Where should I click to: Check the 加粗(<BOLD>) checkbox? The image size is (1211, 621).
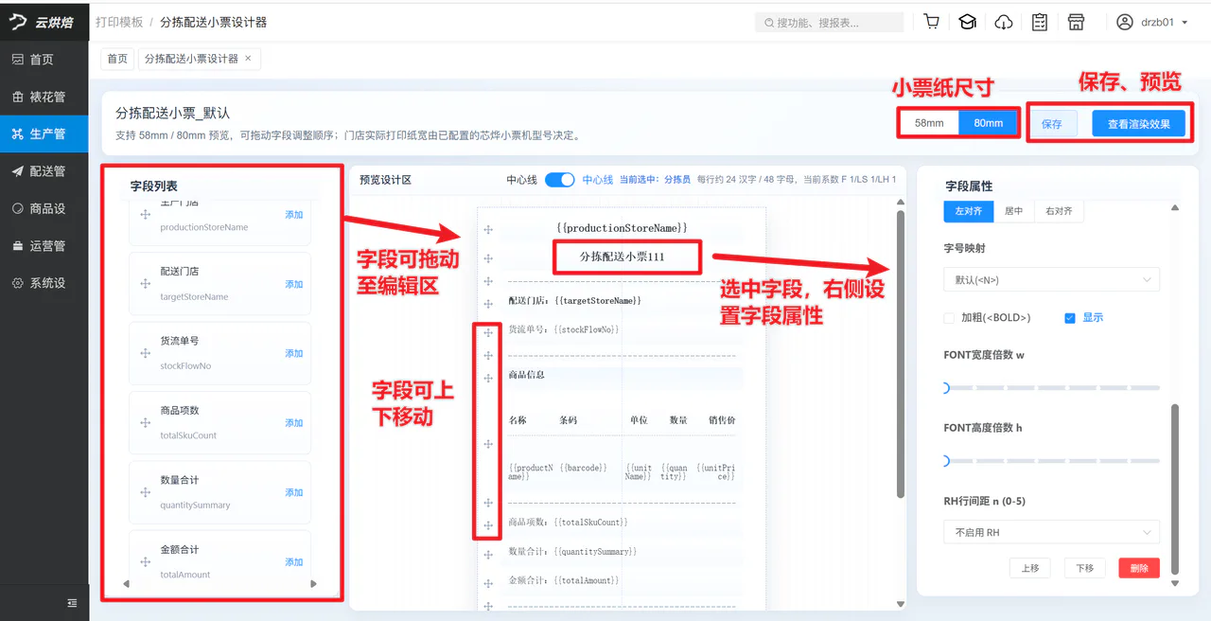tap(949, 318)
